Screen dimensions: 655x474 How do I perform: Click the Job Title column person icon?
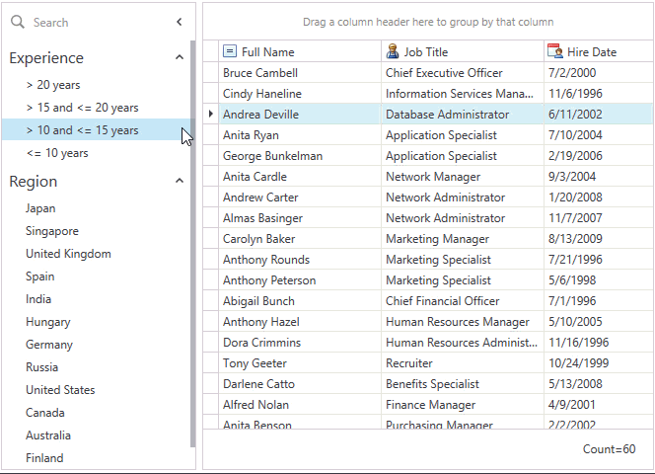393,51
